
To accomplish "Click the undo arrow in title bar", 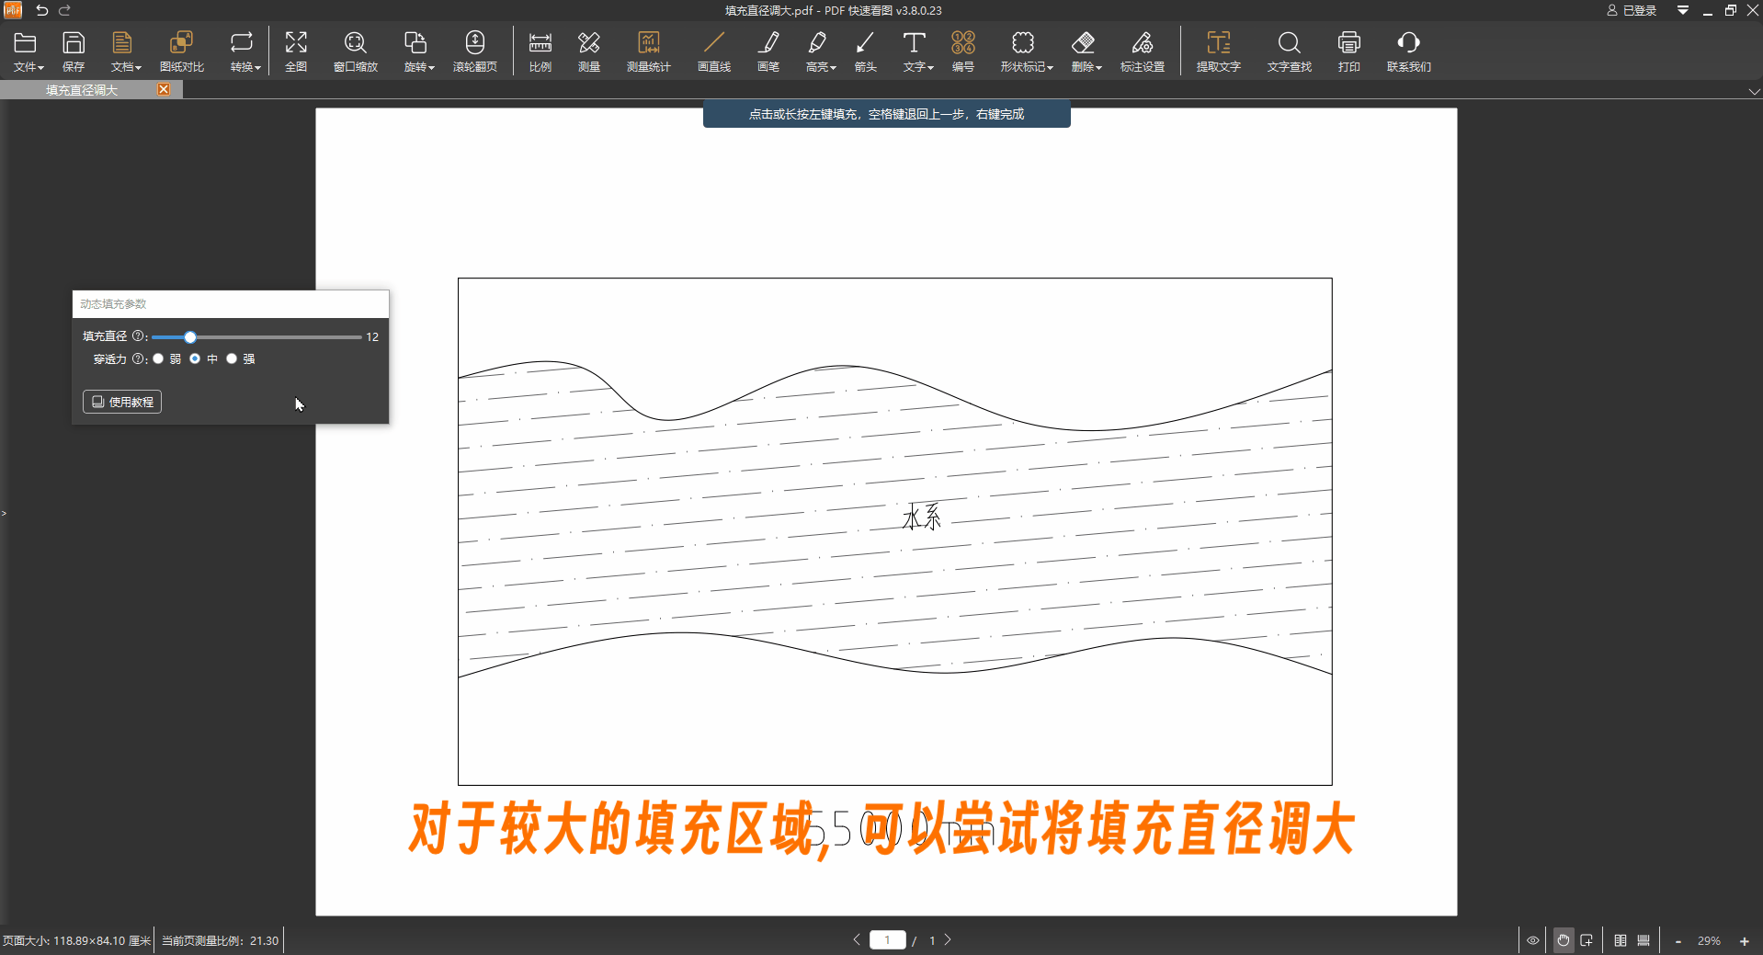I will click(x=41, y=10).
